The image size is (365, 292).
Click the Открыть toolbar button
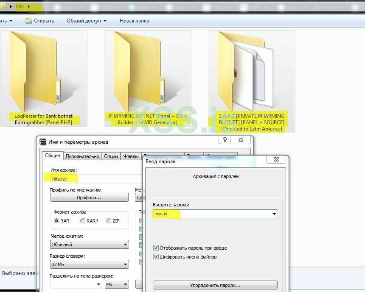40,21
